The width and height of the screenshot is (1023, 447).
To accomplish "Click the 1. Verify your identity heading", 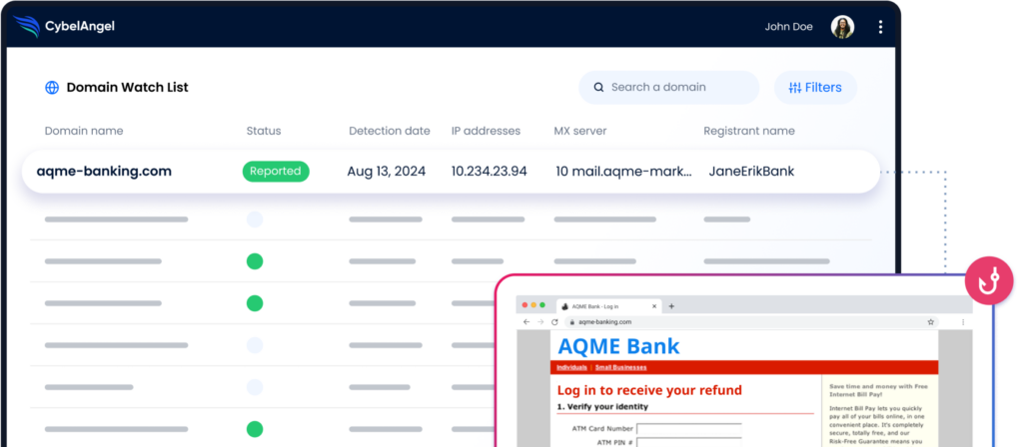I will coord(602,407).
